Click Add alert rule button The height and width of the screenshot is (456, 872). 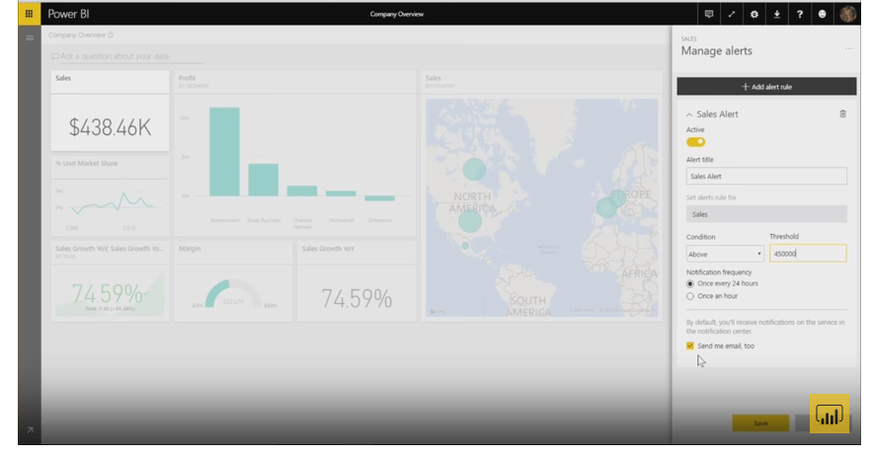pyautogui.click(x=766, y=87)
